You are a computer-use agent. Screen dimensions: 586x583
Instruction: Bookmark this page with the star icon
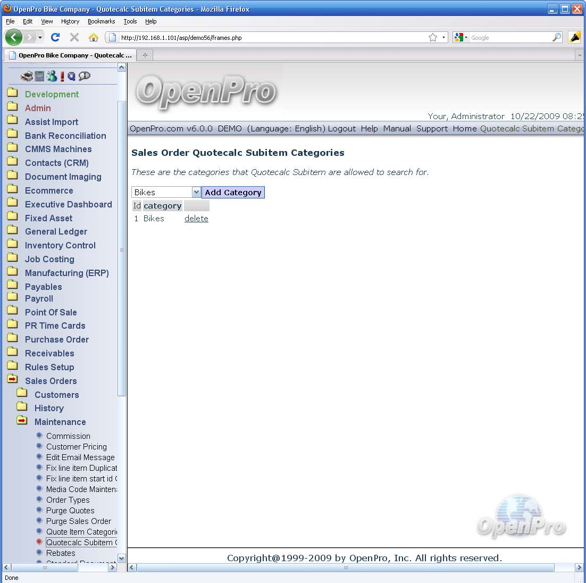(x=433, y=37)
